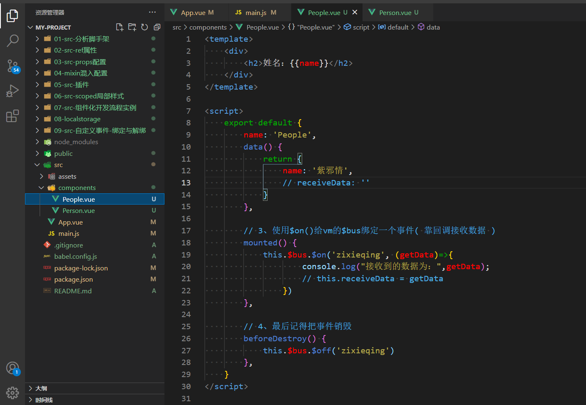This screenshot has height=405, width=586.
Task: Open Source Control view with 54 badge
Action: pyautogui.click(x=13, y=66)
